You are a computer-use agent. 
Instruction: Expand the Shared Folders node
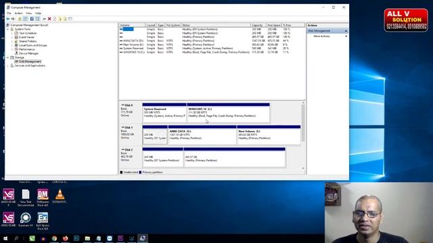pos(12,41)
